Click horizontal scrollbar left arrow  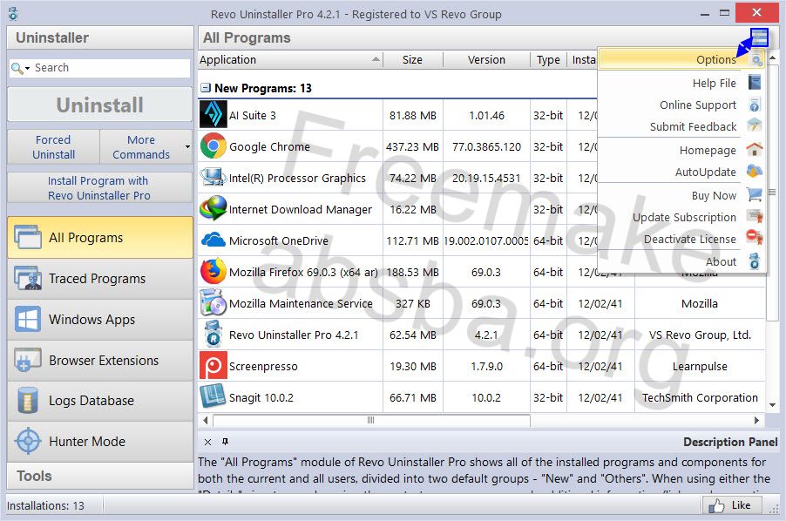tap(206, 420)
